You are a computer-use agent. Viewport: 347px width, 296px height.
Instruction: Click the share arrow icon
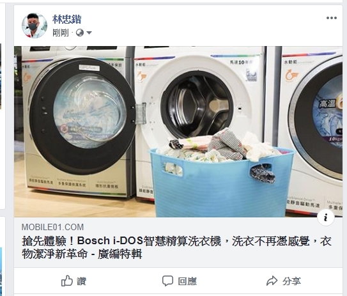coord(272,281)
